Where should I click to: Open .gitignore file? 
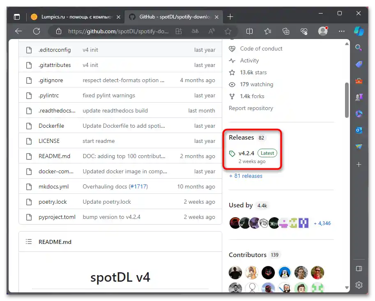pyautogui.click(x=51, y=80)
